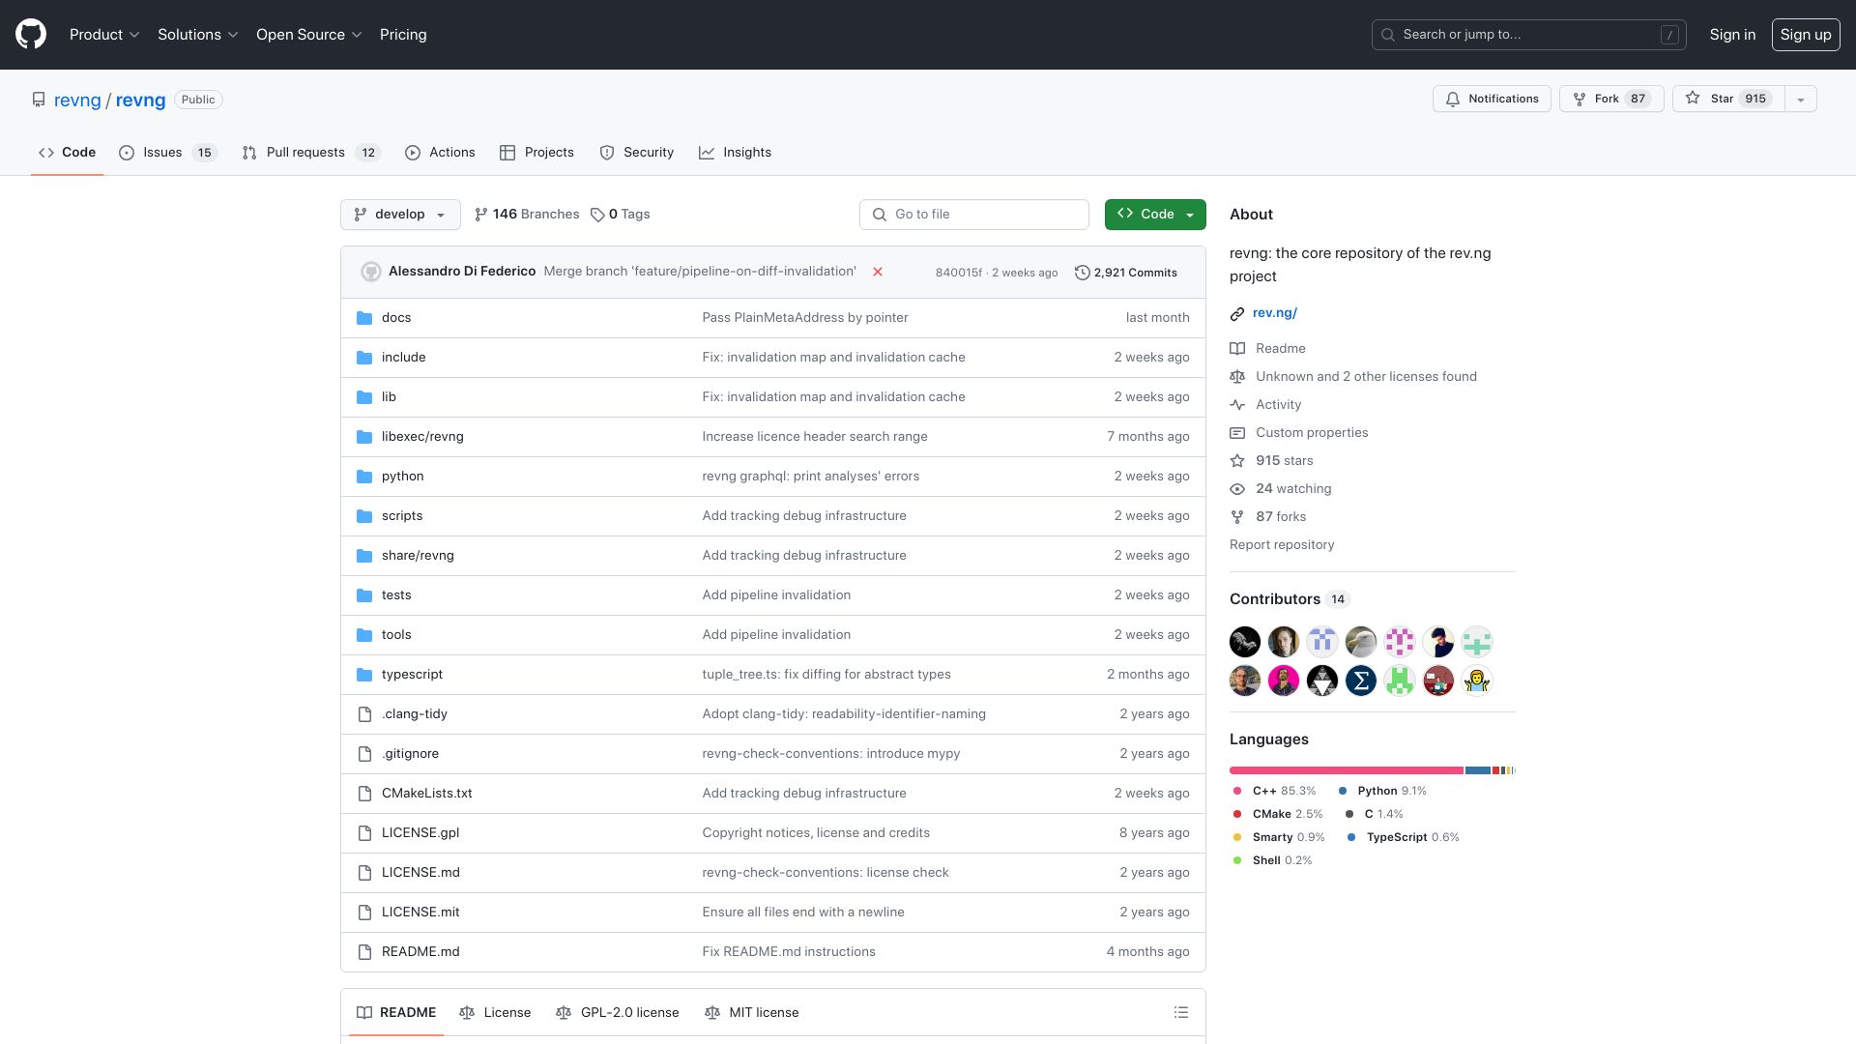Open the Pricing menu item
The image size is (1856, 1044).
tap(403, 35)
